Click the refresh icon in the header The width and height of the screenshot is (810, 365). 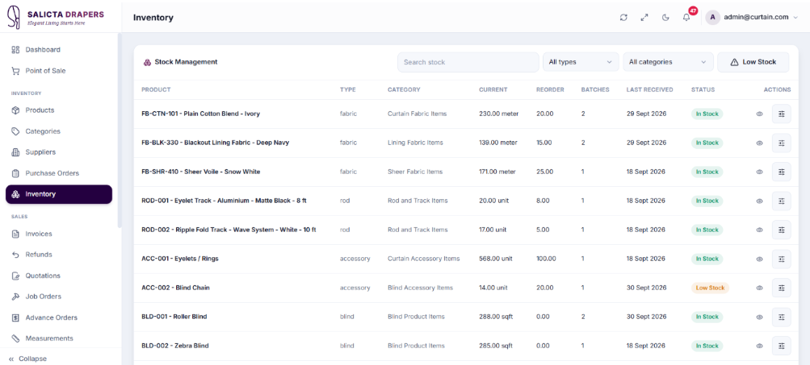pyautogui.click(x=623, y=17)
